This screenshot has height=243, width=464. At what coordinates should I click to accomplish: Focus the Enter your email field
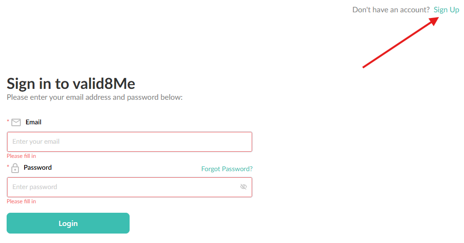(130, 142)
